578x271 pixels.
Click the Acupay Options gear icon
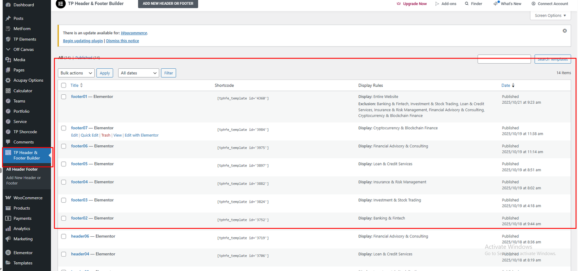[x=8, y=80]
